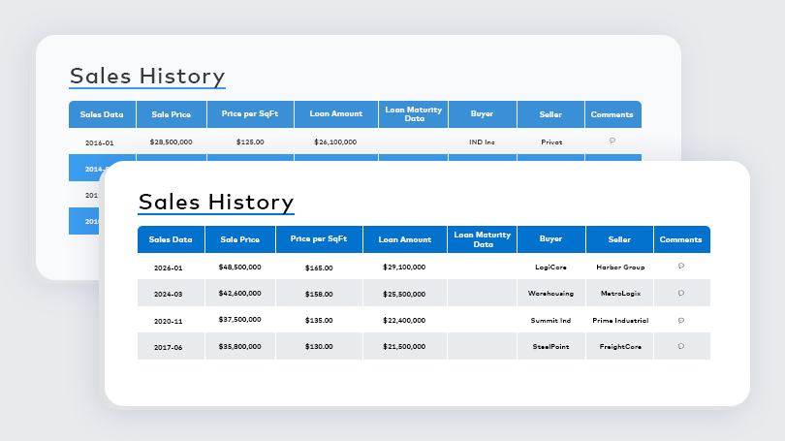Open comment icon in the 2017-06 row

click(x=681, y=346)
